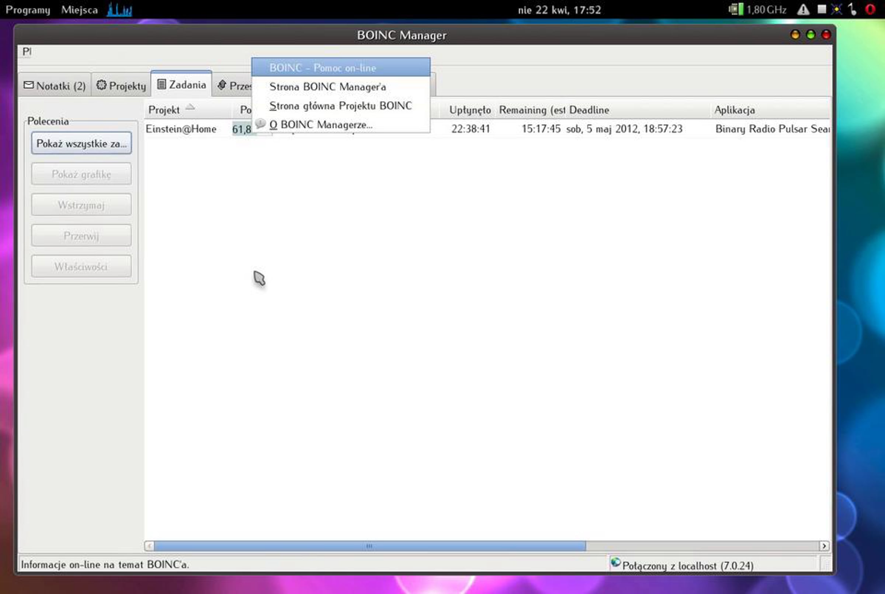The height and width of the screenshot is (594, 885).
Task: Click status text Informacje on-line na temat BOINC'a.
Action: (105, 564)
